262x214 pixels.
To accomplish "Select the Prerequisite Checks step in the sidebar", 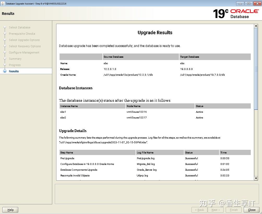I will pyautogui.click(x=22, y=33).
